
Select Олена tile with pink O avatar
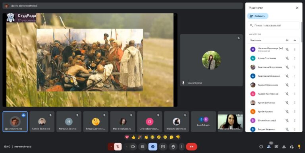click(149, 122)
